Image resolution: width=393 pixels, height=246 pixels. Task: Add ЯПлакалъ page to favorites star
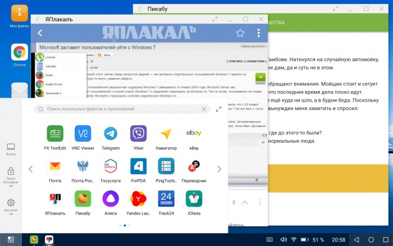click(240, 33)
